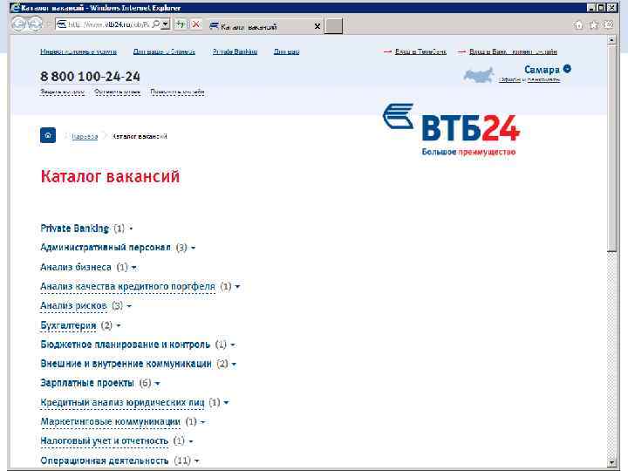This screenshot has height=471, width=628.
Task: Click the 8 800 100-24-24 phone number
Action: pyautogui.click(x=90, y=76)
